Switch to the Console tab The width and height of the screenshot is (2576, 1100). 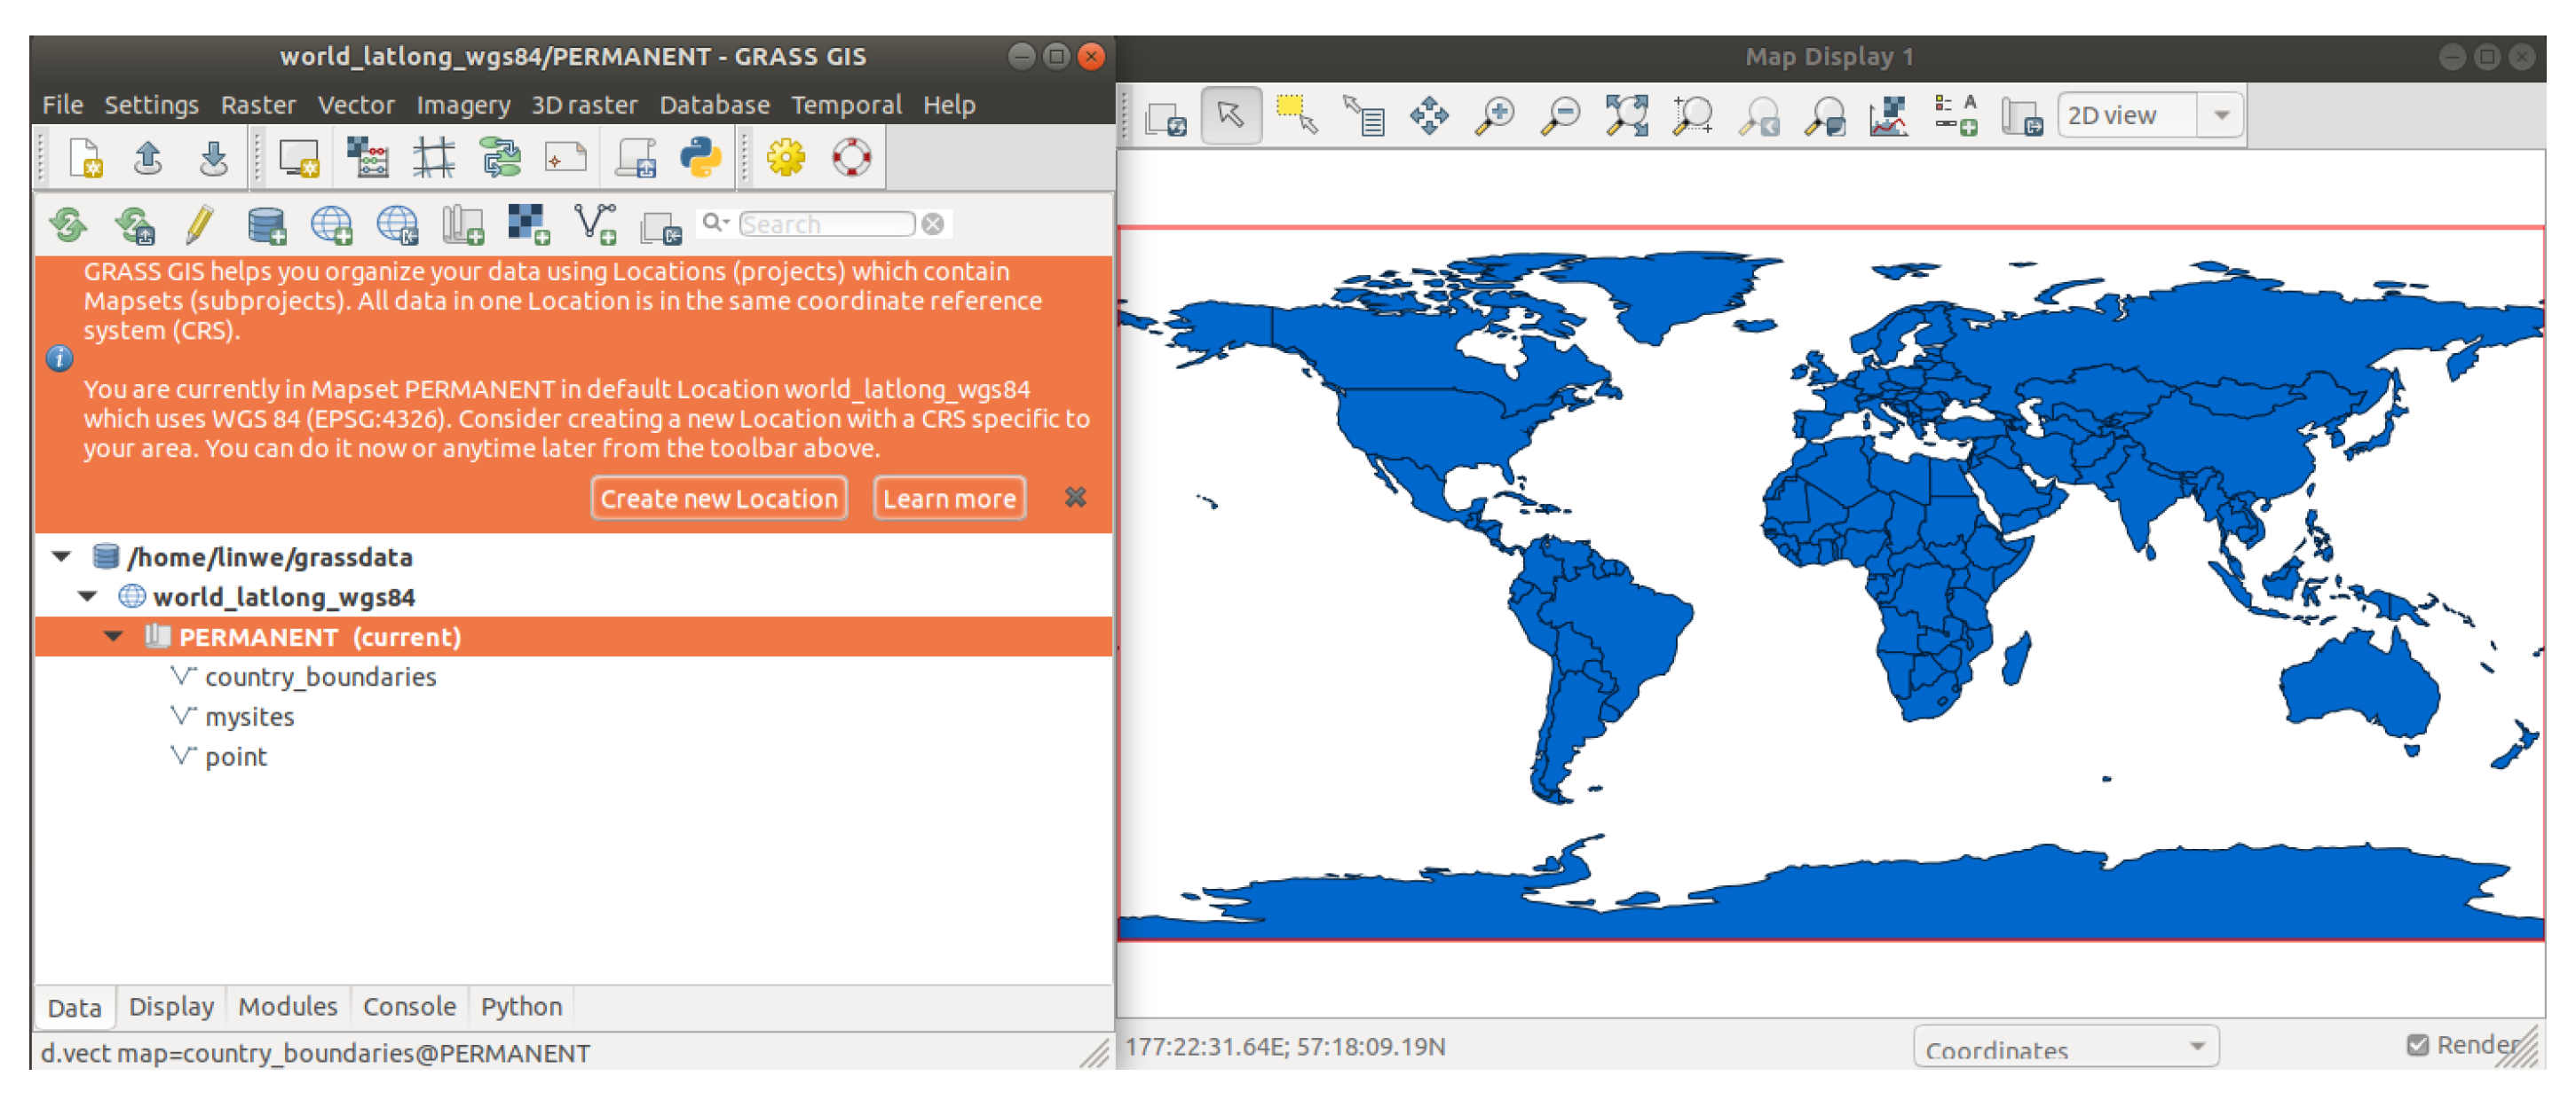(409, 1006)
